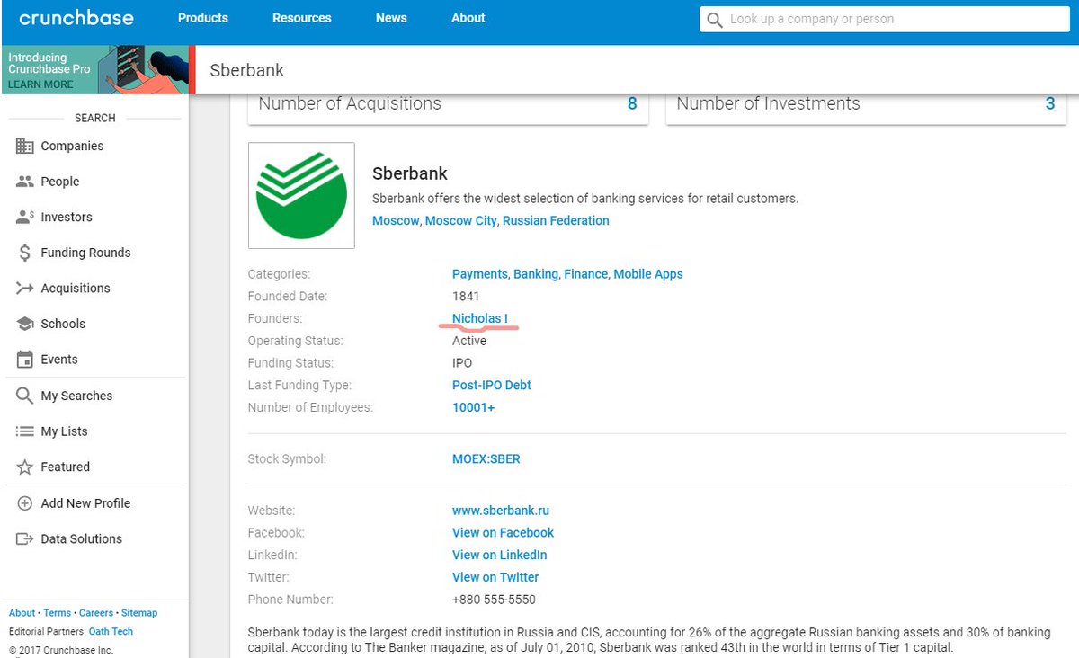The image size is (1079, 658).
Task: Click the Investors icon in sidebar
Action: (x=25, y=218)
